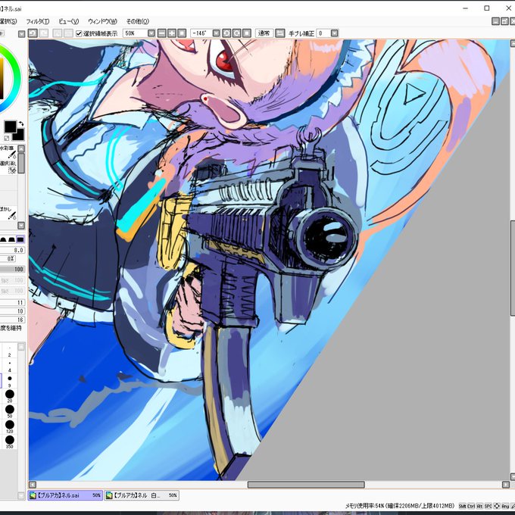Viewport: 515px width, 515px height.
Task: Click the dilution value 10 slider
Action: [12, 311]
